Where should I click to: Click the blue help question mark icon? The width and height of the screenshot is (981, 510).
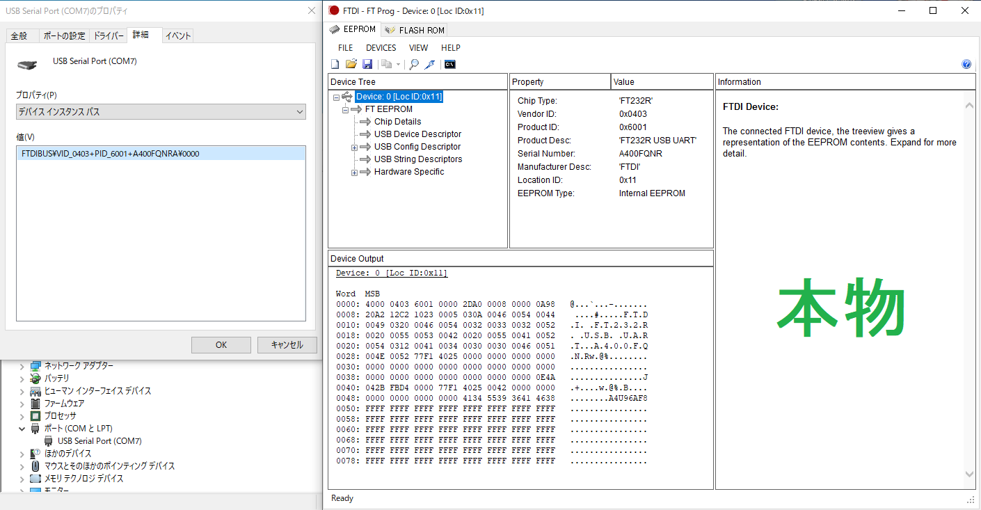pyautogui.click(x=966, y=64)
